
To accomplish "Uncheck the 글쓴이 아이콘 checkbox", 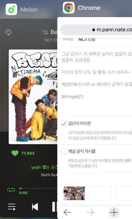I will point(64,123).
